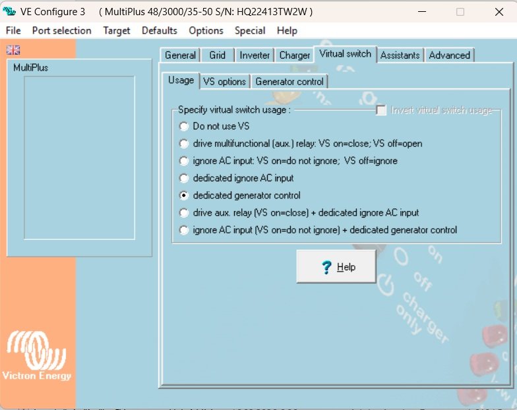Open the Help menu in menu bar

[287, 30]
